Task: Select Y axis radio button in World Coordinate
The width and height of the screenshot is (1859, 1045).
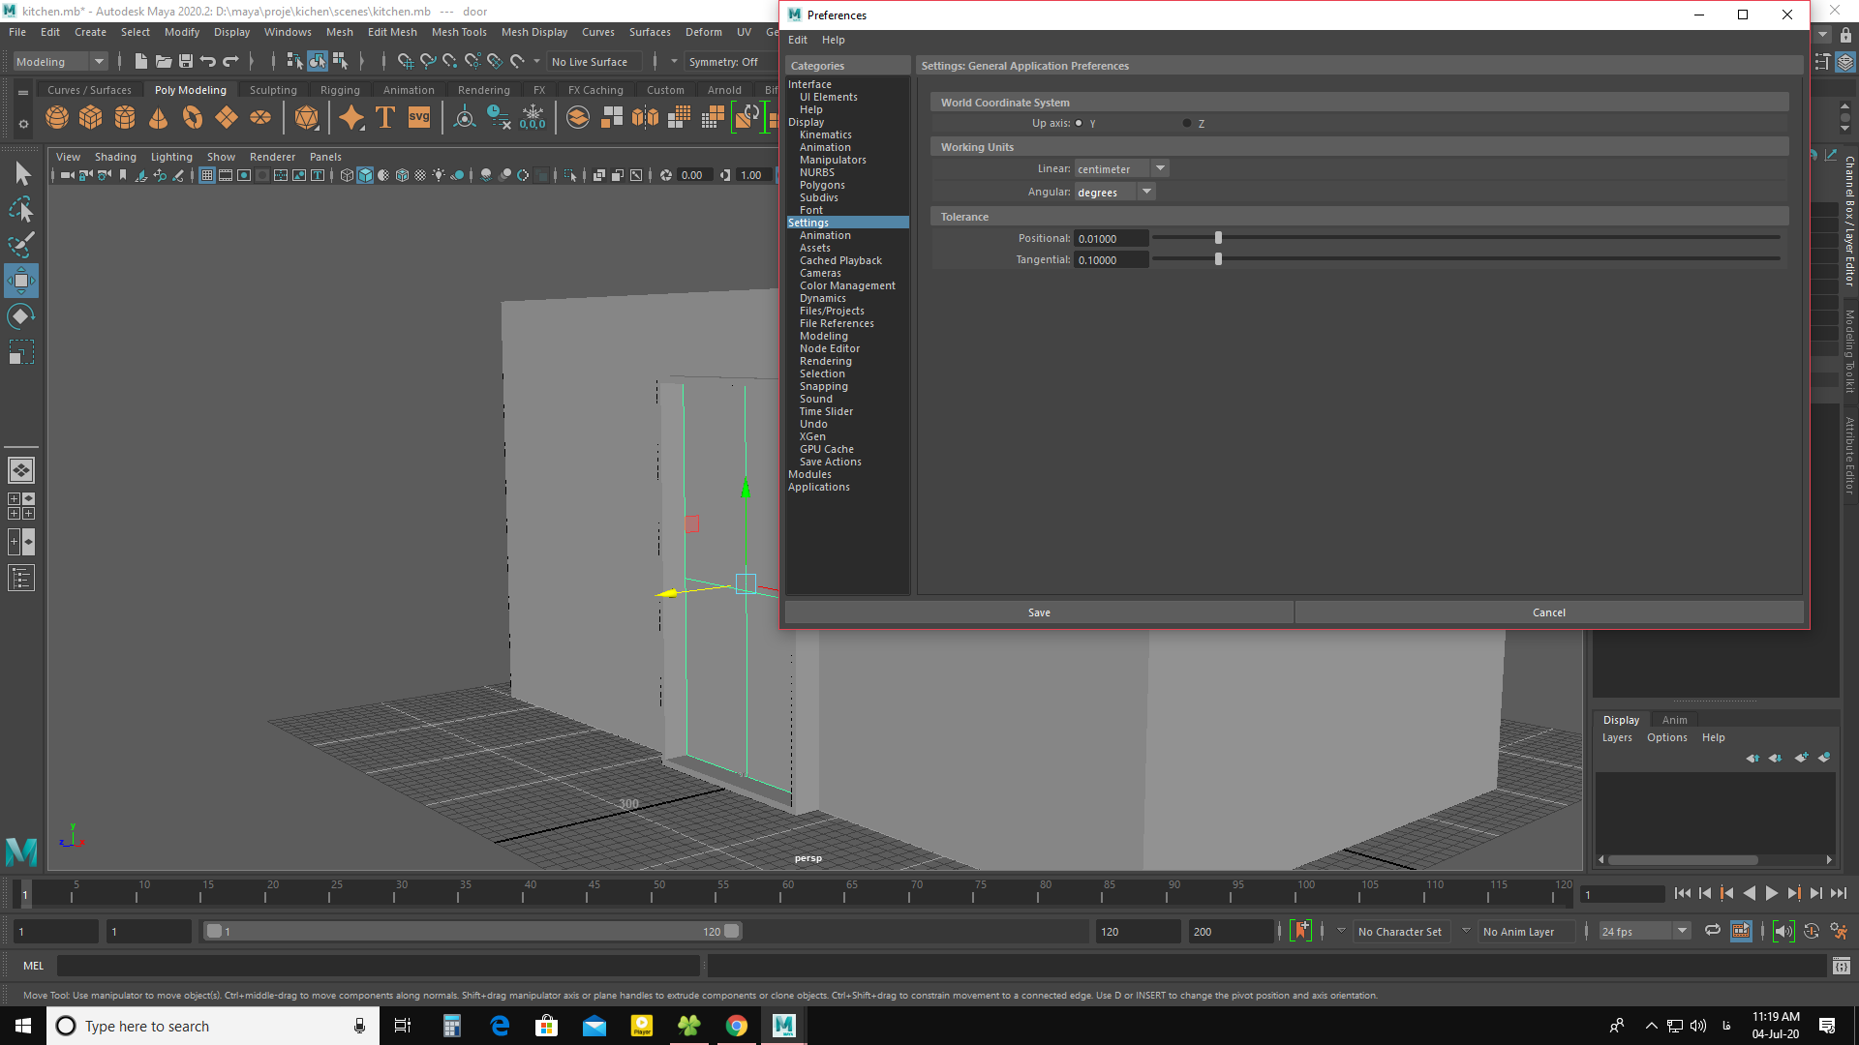Action: point(1081,123)
